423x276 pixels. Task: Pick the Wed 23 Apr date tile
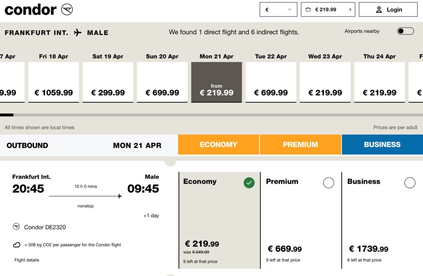point(325,82)
